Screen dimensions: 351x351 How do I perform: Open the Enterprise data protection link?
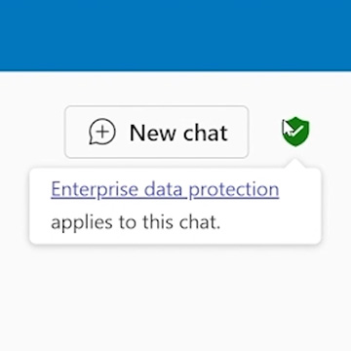click(165, 189)
